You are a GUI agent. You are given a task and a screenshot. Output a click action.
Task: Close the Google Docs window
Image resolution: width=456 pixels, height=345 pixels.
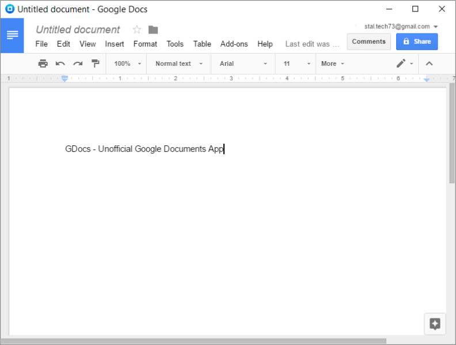click(442, 9)
